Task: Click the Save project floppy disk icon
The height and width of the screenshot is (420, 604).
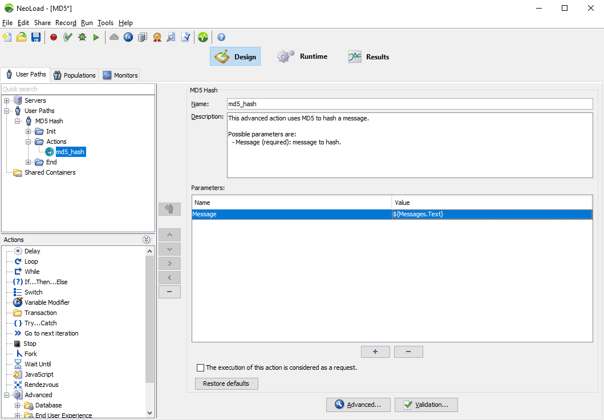Action: [x=36, y=37]
